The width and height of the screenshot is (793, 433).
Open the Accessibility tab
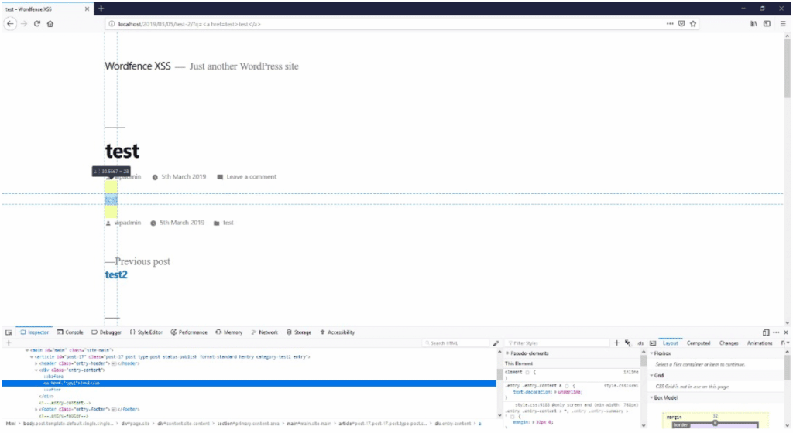(338, 332)
